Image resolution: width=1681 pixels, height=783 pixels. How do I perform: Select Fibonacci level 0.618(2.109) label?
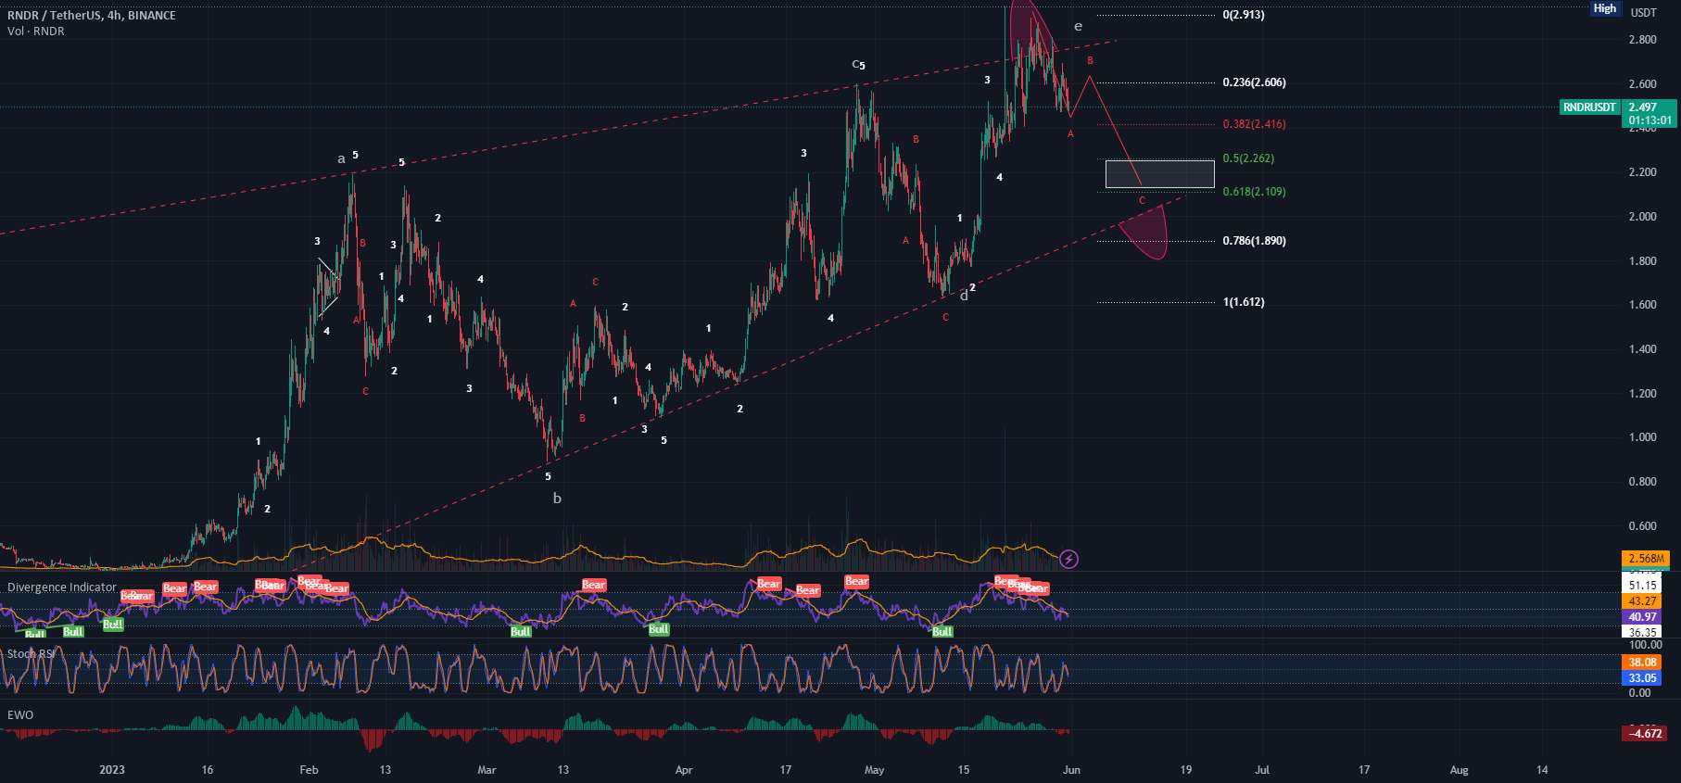point(1254,192)
